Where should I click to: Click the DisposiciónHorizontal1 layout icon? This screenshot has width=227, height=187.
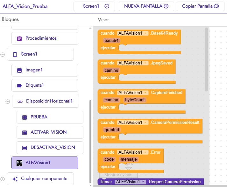pyautogui.click(x=20, y=102)
